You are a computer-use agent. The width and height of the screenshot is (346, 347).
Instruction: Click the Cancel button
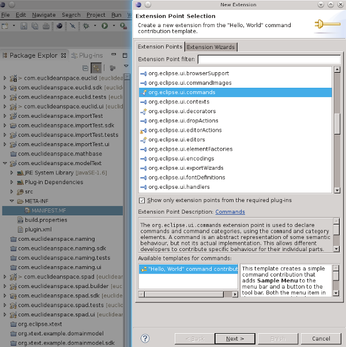321,338
